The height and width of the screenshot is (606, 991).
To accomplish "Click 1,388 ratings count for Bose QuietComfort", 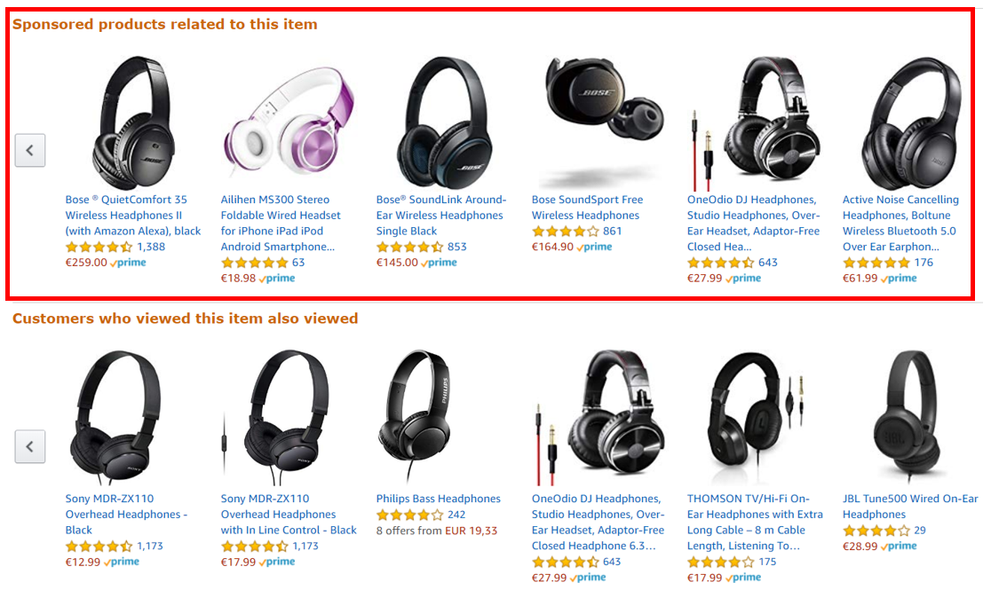I will click(151, 247).
